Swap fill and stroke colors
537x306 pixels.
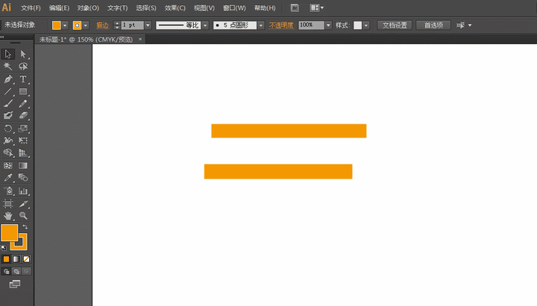click(x=25, y=226)
